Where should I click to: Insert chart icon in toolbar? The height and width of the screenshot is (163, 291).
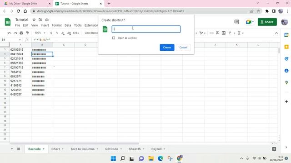(x=224, y=33)
